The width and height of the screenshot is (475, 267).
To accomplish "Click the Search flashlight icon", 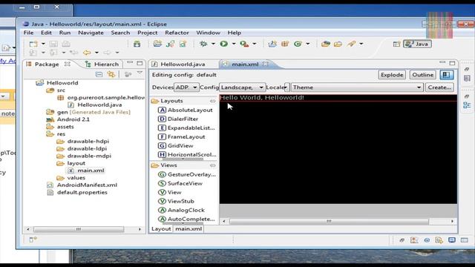I will 351,44.
